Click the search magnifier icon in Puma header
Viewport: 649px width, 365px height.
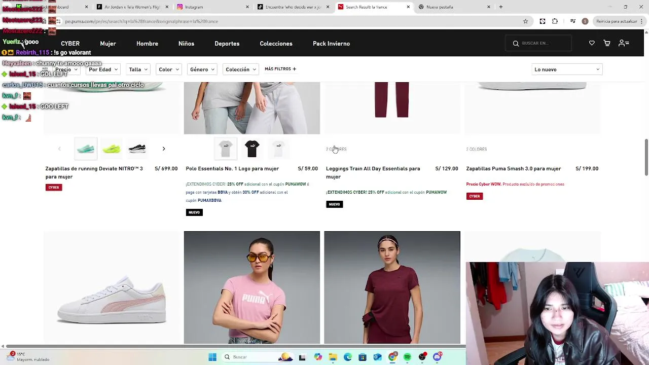tap(516, 44)
